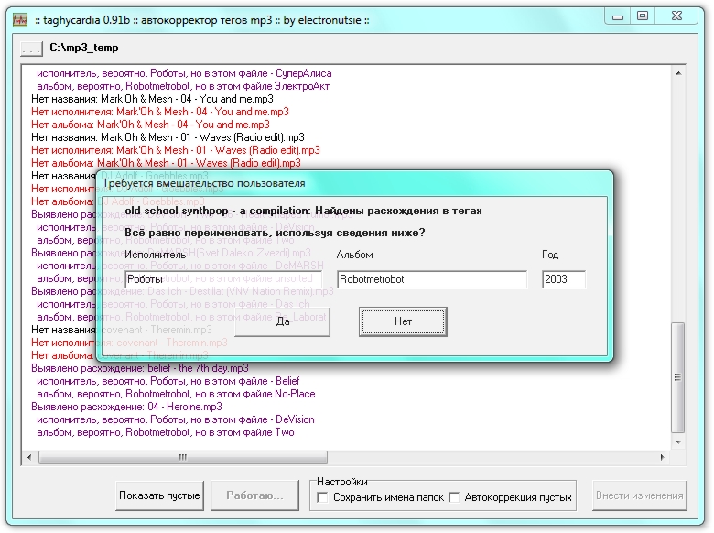
Task: Minimize the taghycardia window
Action: (618, 16)
